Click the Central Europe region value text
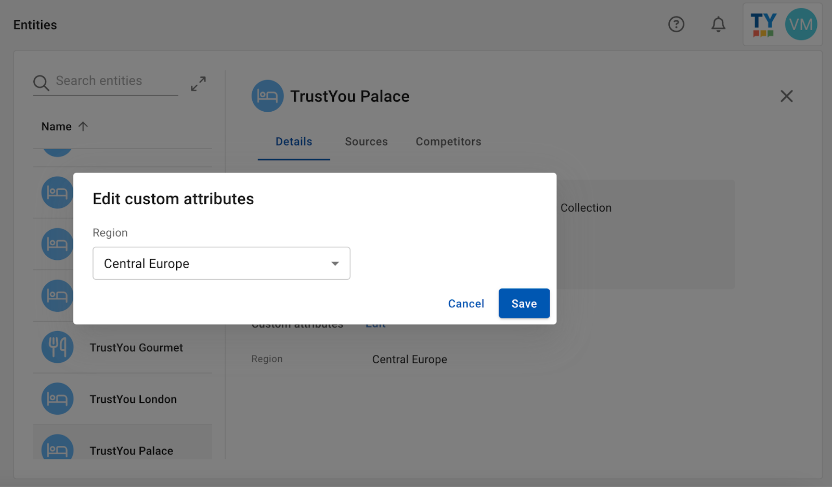Viewport: 832px width, 487px height. point(410,360)
